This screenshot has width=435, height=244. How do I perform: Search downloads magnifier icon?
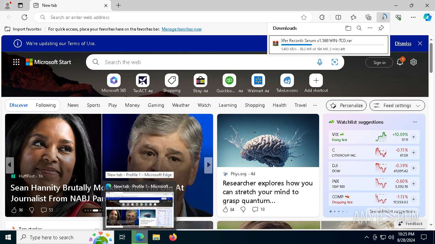point(359,28)
